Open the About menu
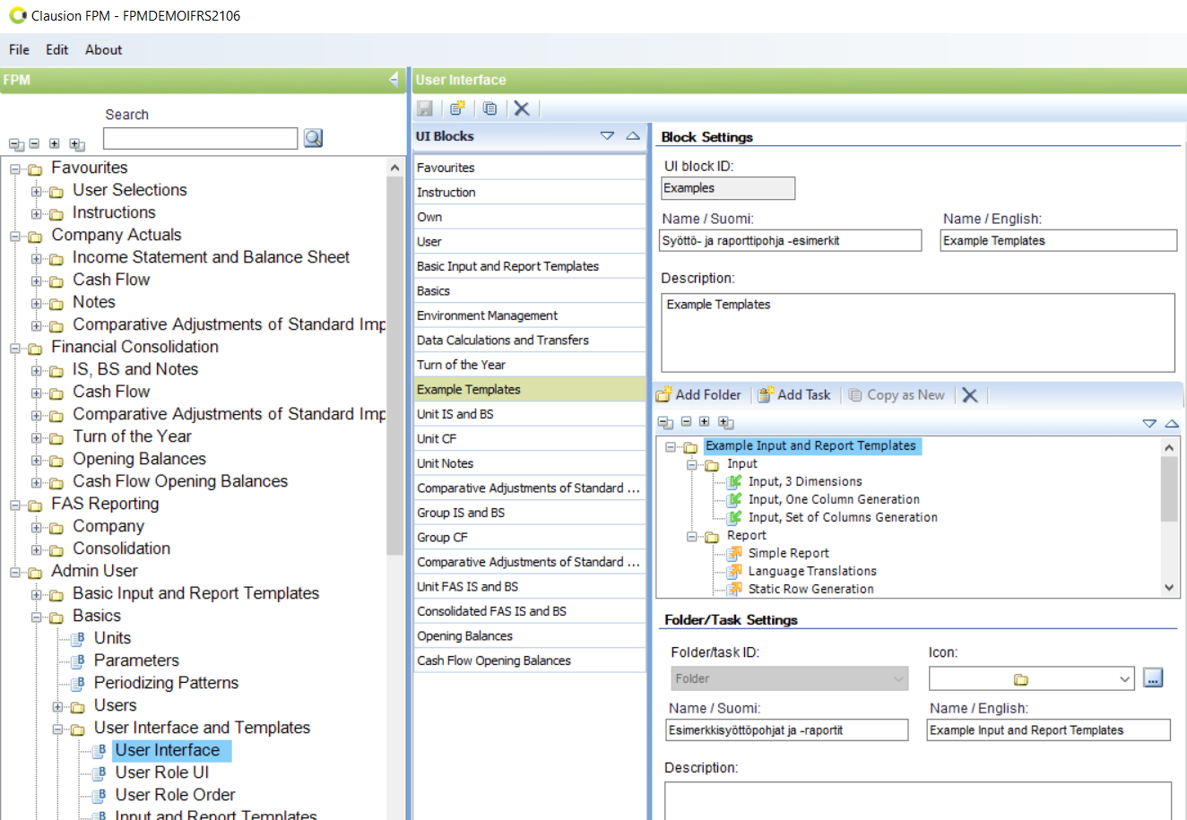The width and height of the screenshot is (1187, 820). tap(104, 50)
